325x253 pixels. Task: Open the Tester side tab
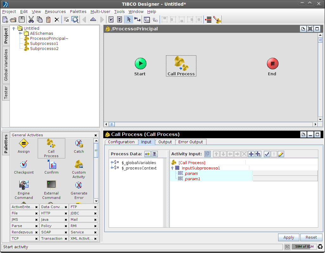[6, 92]
